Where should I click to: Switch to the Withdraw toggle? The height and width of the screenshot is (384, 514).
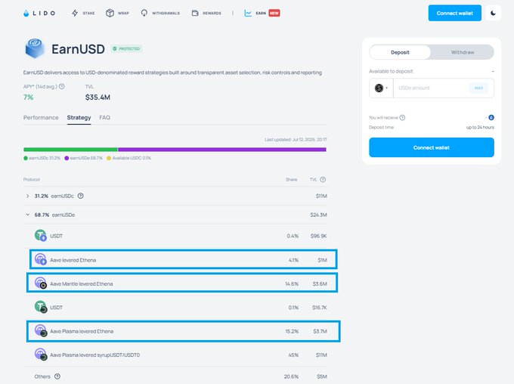click(x=462, y=52)
